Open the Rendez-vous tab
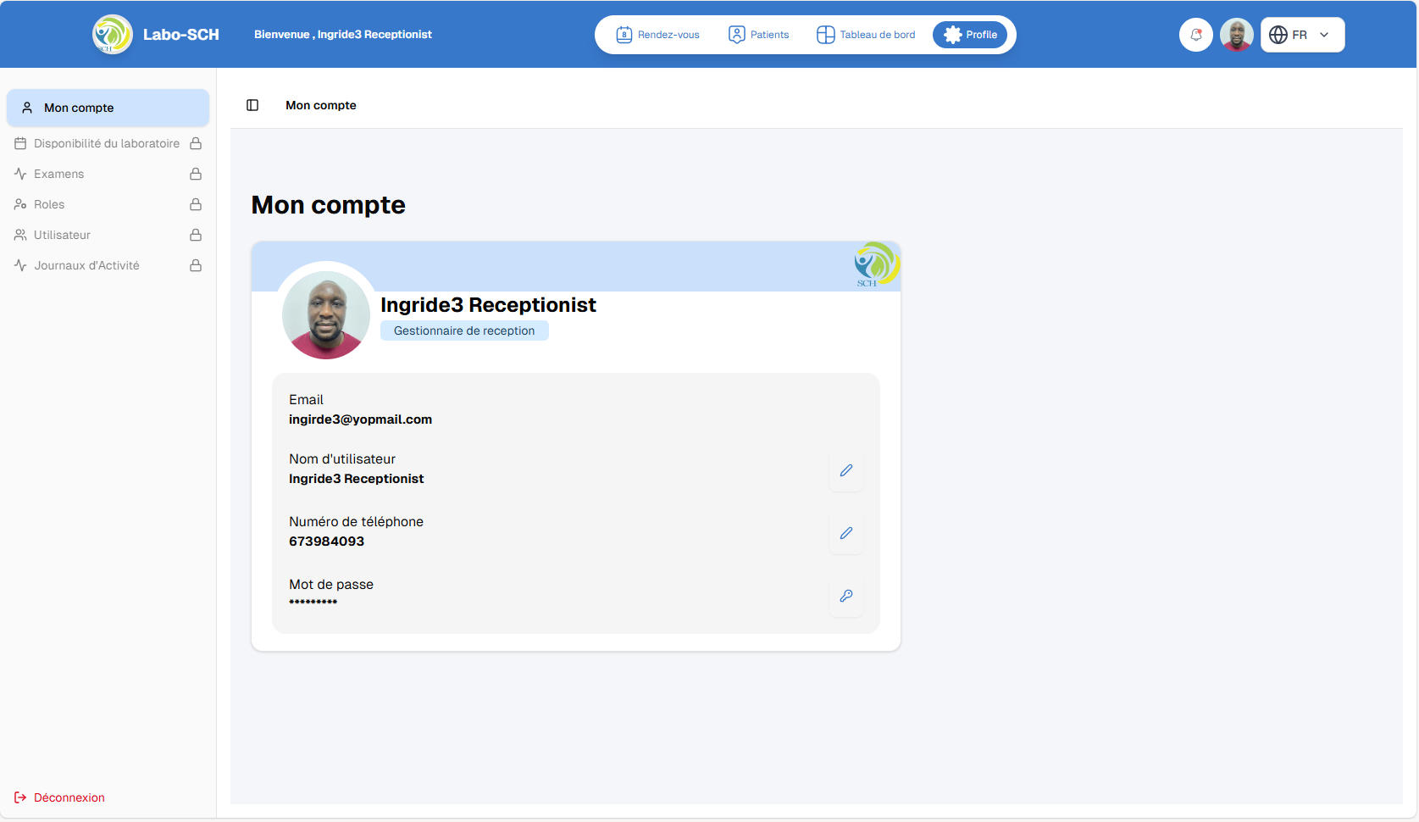Screen dimensions: 1419x822 coord(658,35)
